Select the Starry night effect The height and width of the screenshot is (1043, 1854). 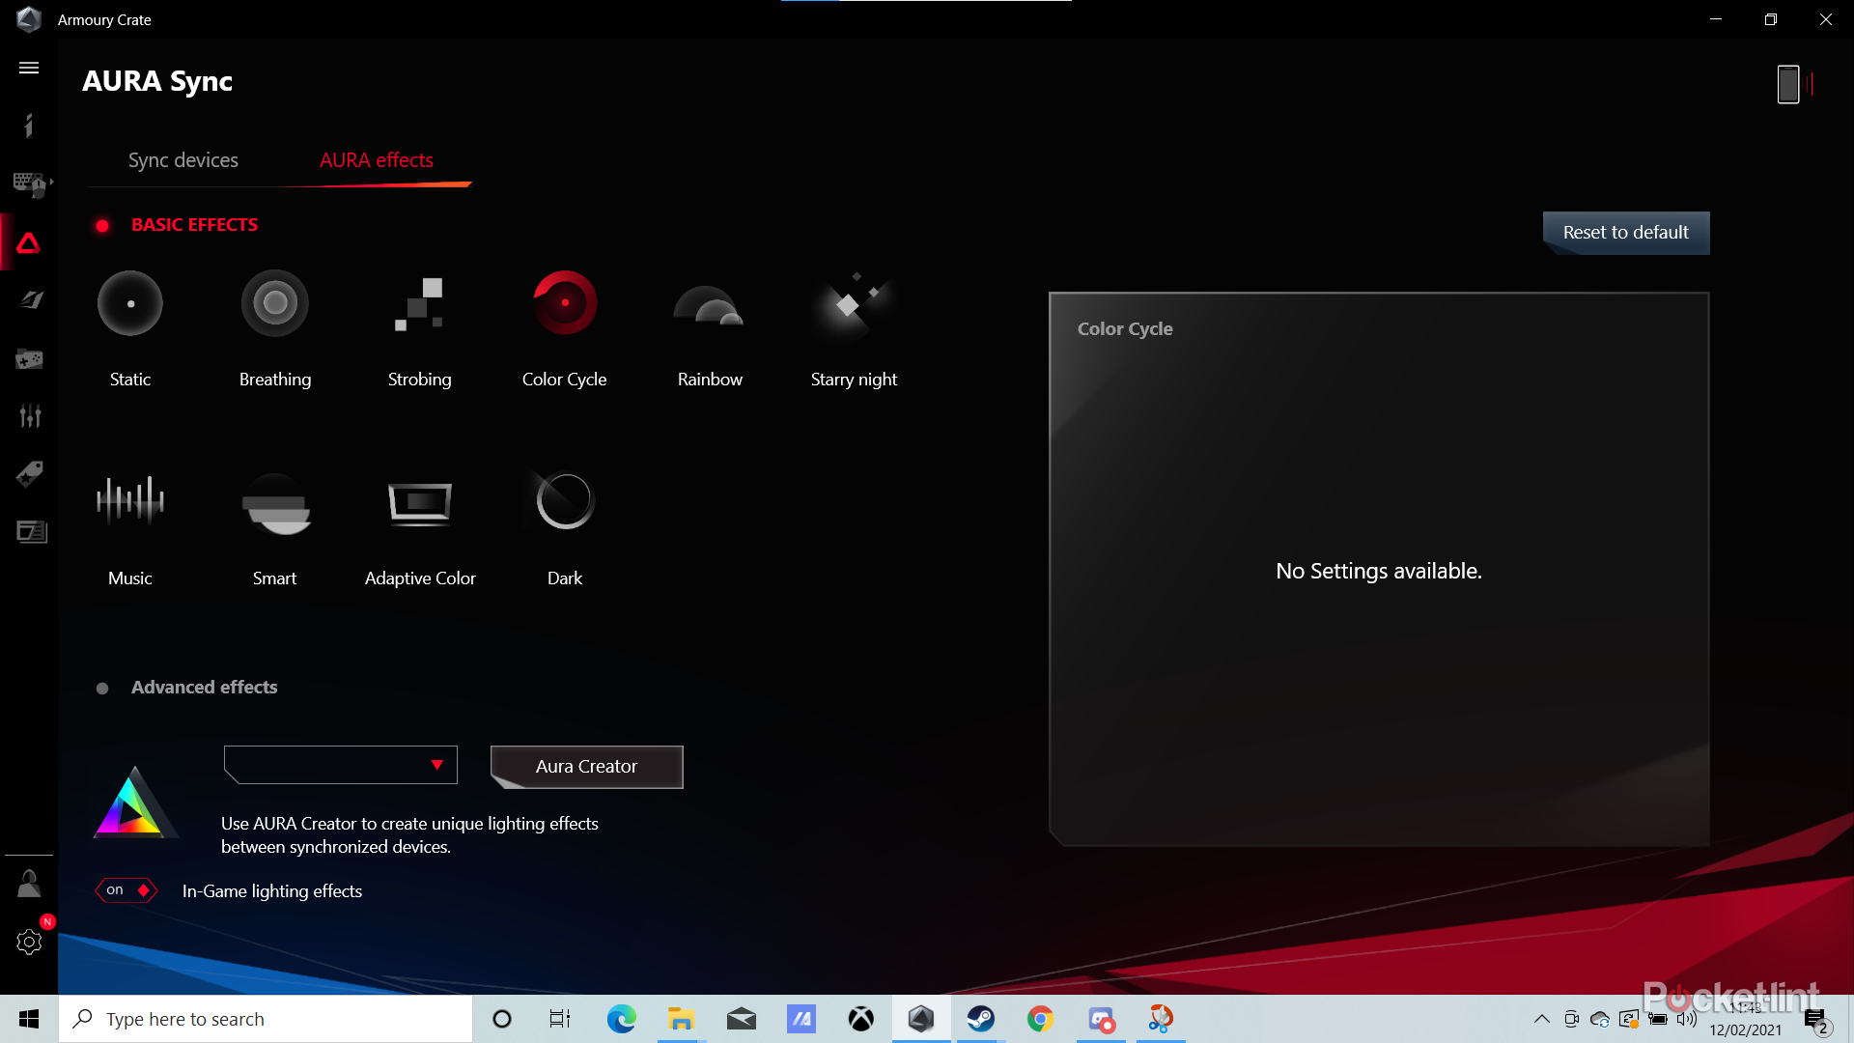(x=854, y=303)
